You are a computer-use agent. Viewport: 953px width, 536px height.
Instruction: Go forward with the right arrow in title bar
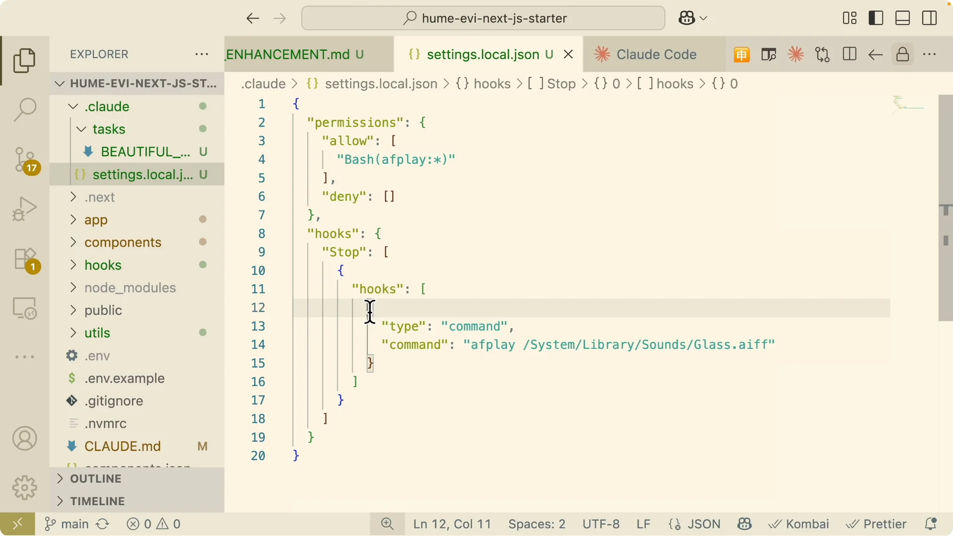[x=280, y=19]
